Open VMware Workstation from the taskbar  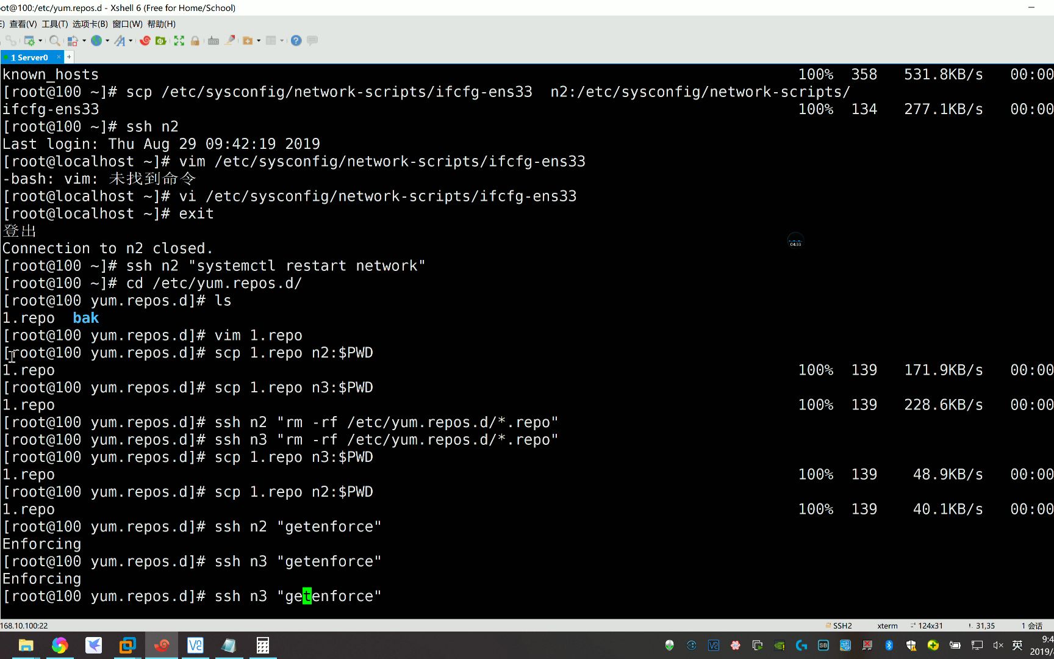(x=127, y=646)
